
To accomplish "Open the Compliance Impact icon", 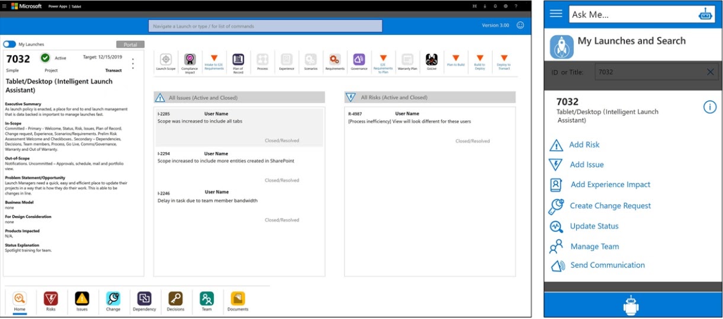I will pos(190,59).
